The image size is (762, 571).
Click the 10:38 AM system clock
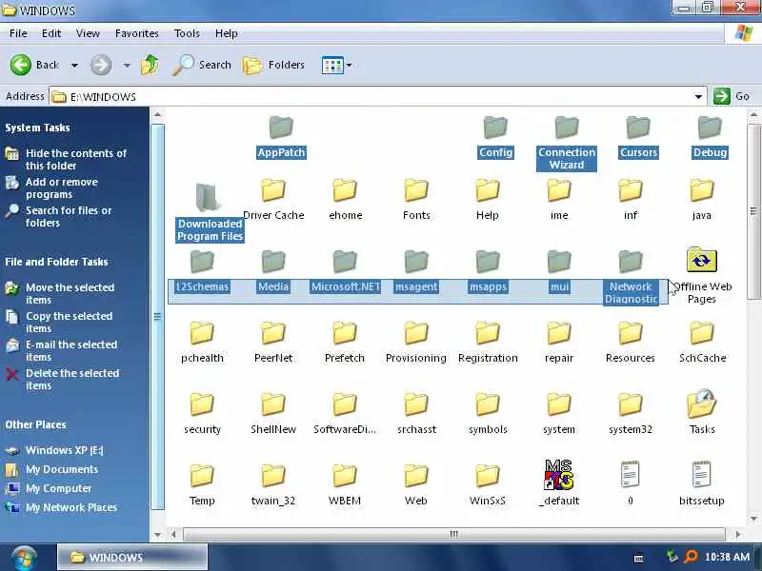[x=727, y=557]
